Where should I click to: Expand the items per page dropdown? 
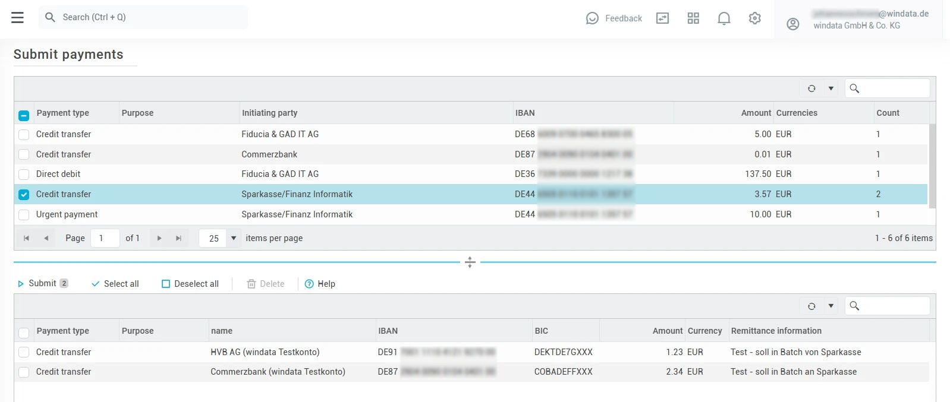click(234, 238)
